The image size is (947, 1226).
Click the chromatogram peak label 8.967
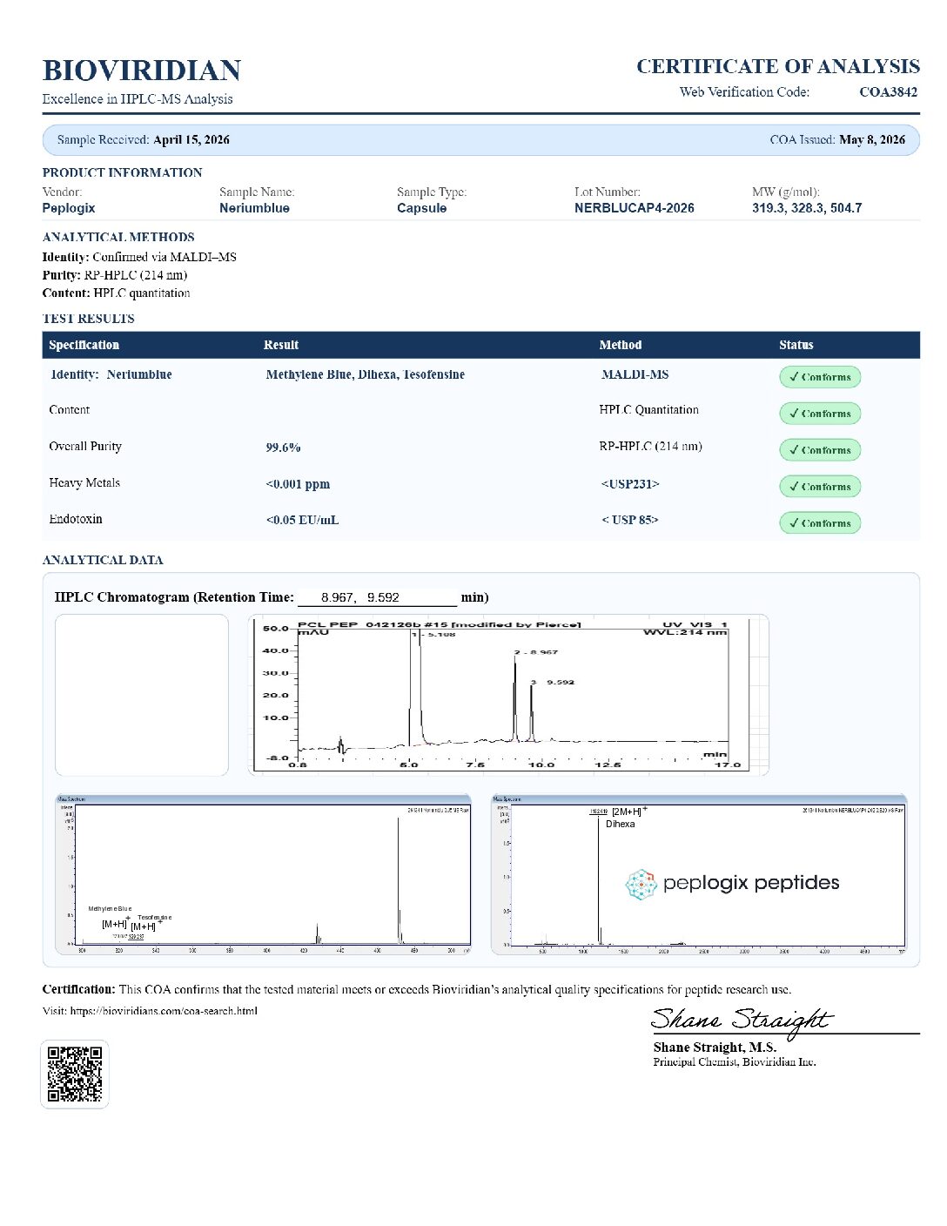pos(536,652)
